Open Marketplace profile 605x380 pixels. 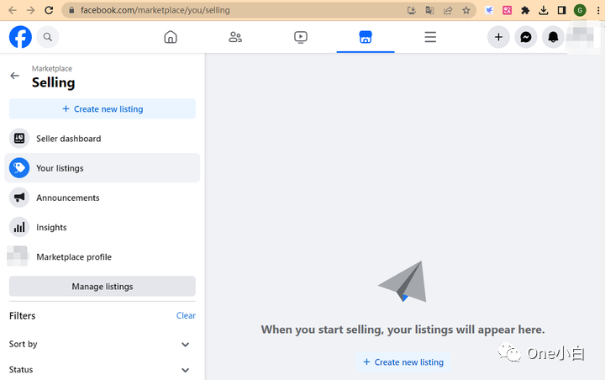[x=103, y=256]
